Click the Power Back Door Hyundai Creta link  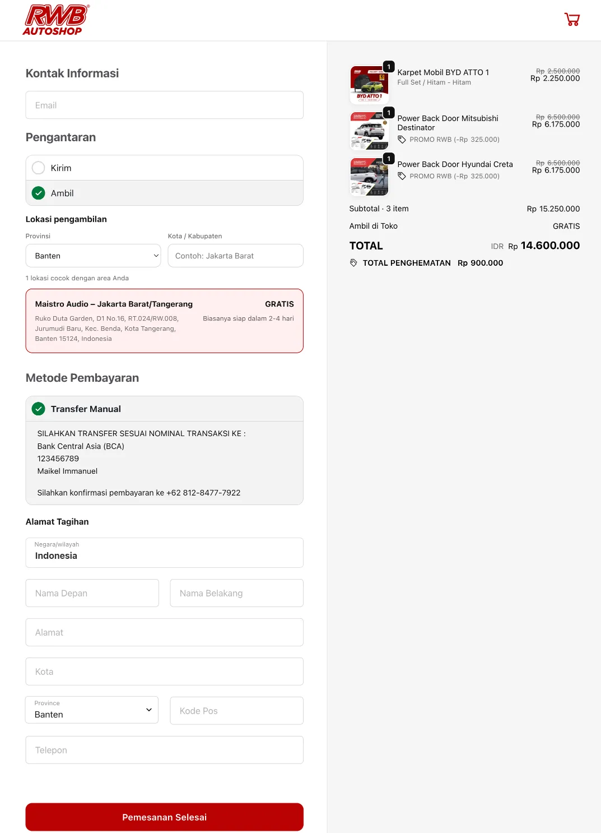pos(455,164)
